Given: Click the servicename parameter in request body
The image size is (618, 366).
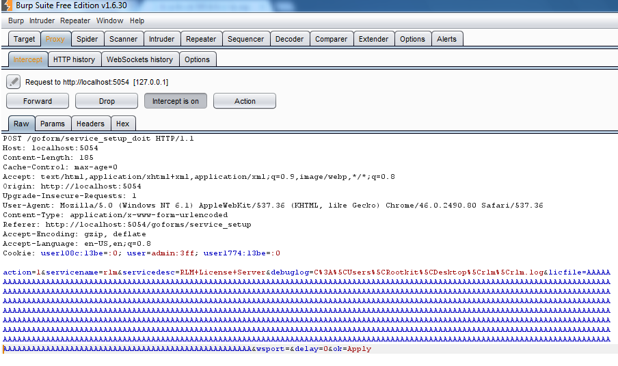Looking at the screenshot, I should tap(72, 272).
